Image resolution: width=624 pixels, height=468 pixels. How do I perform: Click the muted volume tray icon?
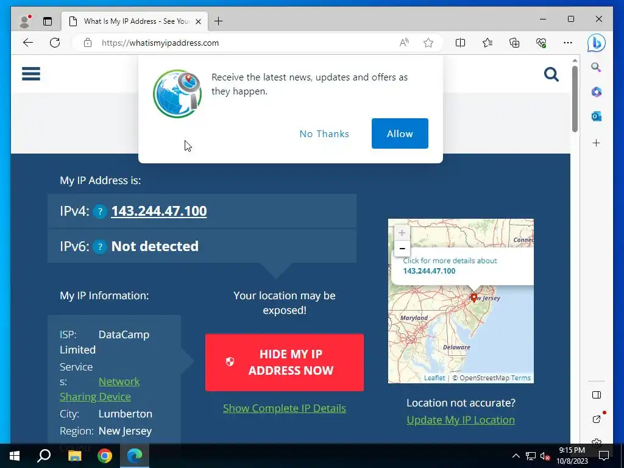point(545,456)
